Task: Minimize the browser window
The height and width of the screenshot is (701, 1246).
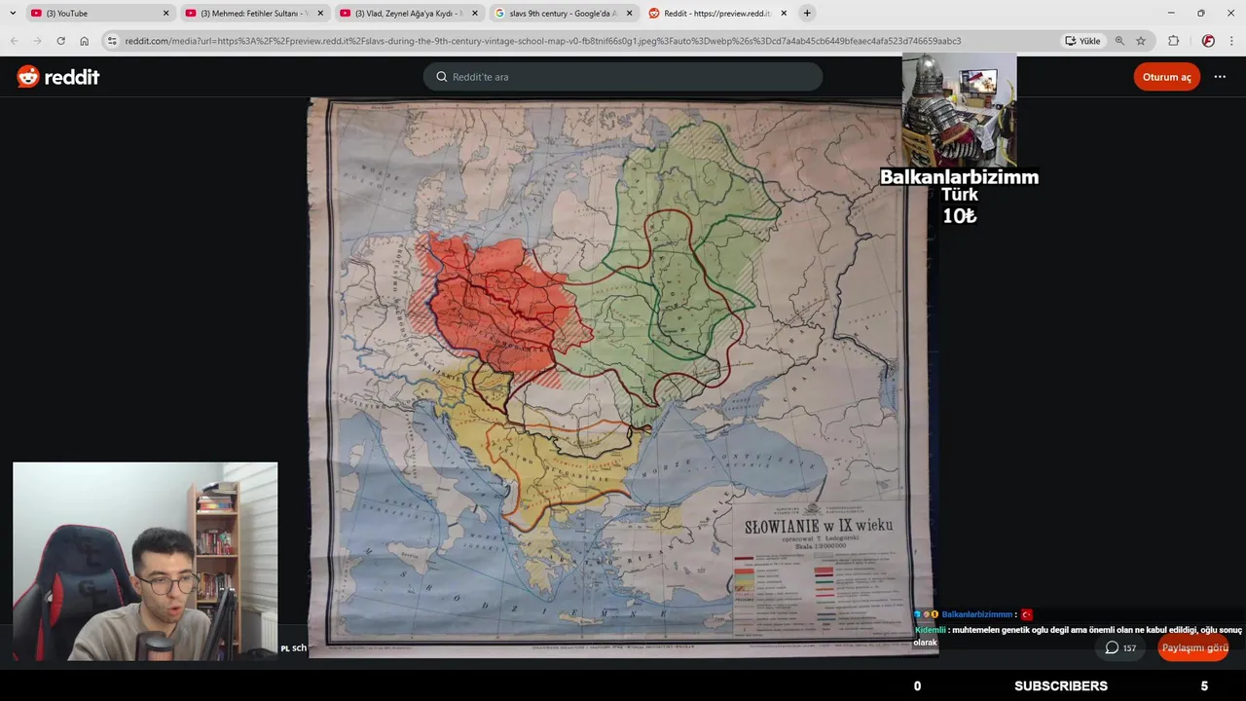Action: (x=1171, y=13)
